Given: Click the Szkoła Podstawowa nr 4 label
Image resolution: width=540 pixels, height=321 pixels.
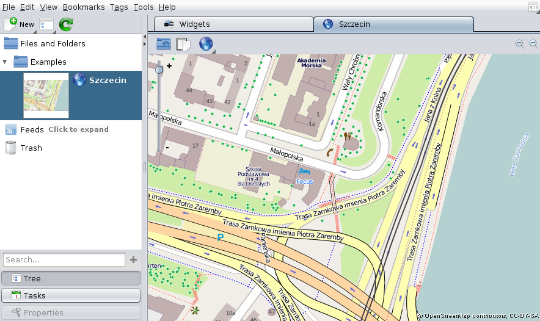Looking at the screenshot, I should click(254, 176).
